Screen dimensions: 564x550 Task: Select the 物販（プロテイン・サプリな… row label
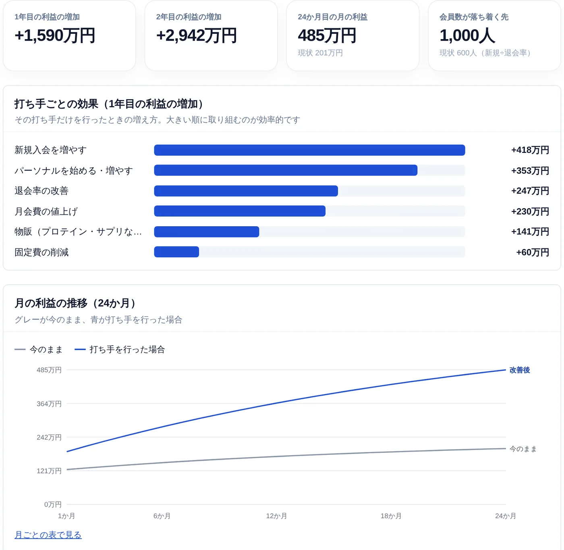78,231
